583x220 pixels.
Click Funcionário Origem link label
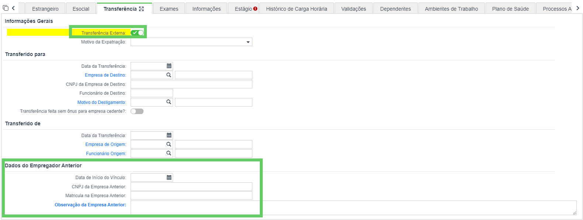click(x=106, y=154)
